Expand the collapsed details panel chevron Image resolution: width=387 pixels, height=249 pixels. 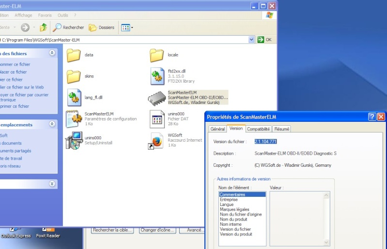click(x=52, y=184)
